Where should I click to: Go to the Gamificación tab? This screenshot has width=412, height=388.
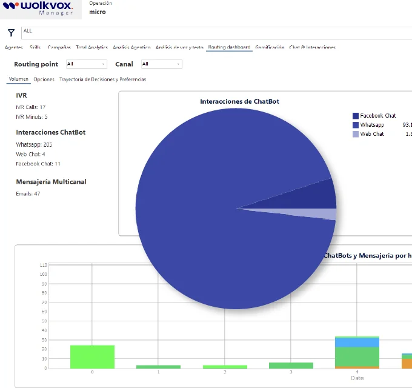tap(270, 47)
